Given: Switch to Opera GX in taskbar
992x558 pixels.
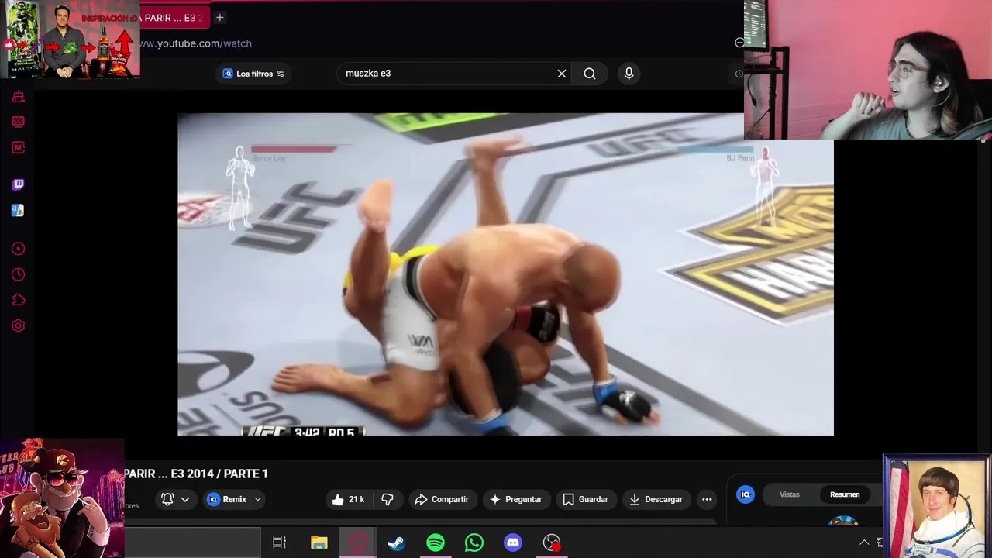Looking at the screenshot, I should pos(358,542).
